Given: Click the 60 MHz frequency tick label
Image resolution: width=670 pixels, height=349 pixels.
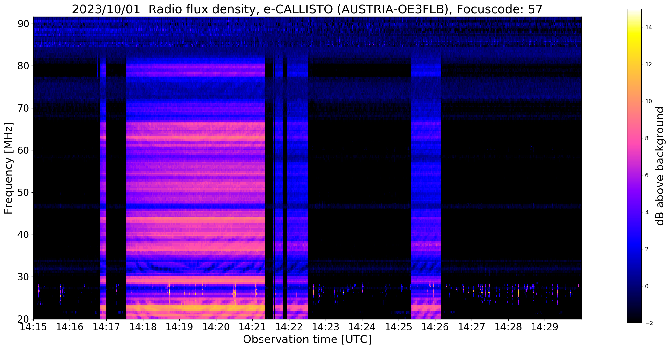Looking at the screenshot, I should pyautogui.click(x=24, y=150).
